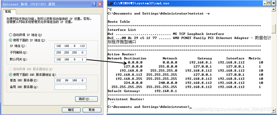Click 'Default Gateway:' label in cmd
This screenshot has height=115, width=277.
coord(124,91)
